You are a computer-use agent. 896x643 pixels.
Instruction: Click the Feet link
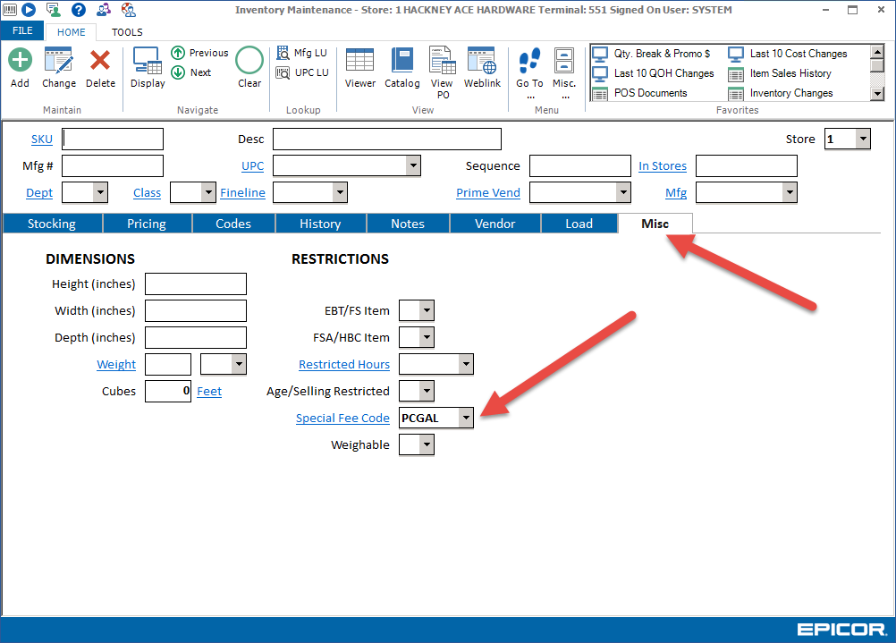pos(209,391)
